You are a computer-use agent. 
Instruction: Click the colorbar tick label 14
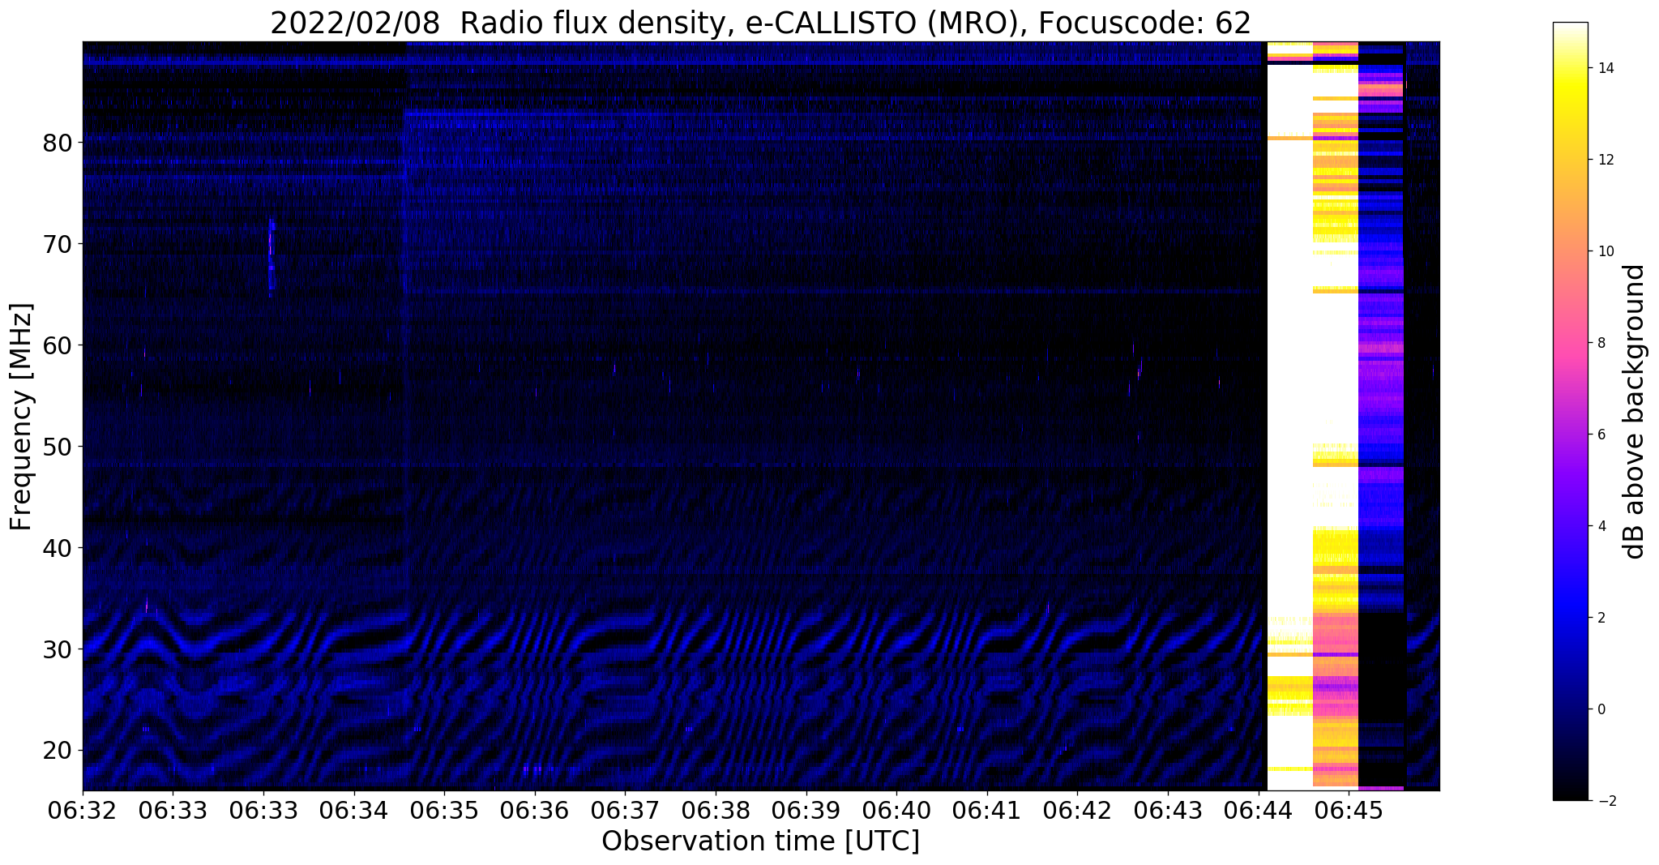(x=1605, y=68)
